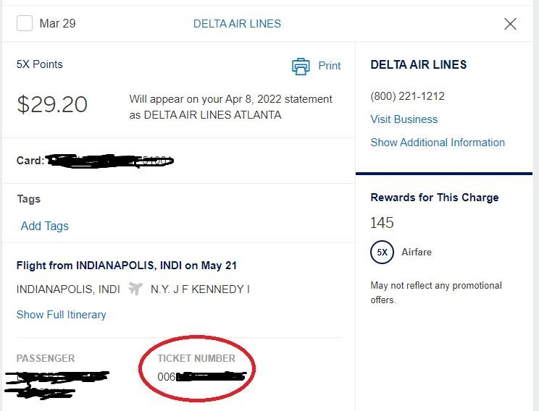The width and height of the screenshot is (539, 411).
Task: Click the Rewards for This Charge heading
Action: click(x=435, y=198)
